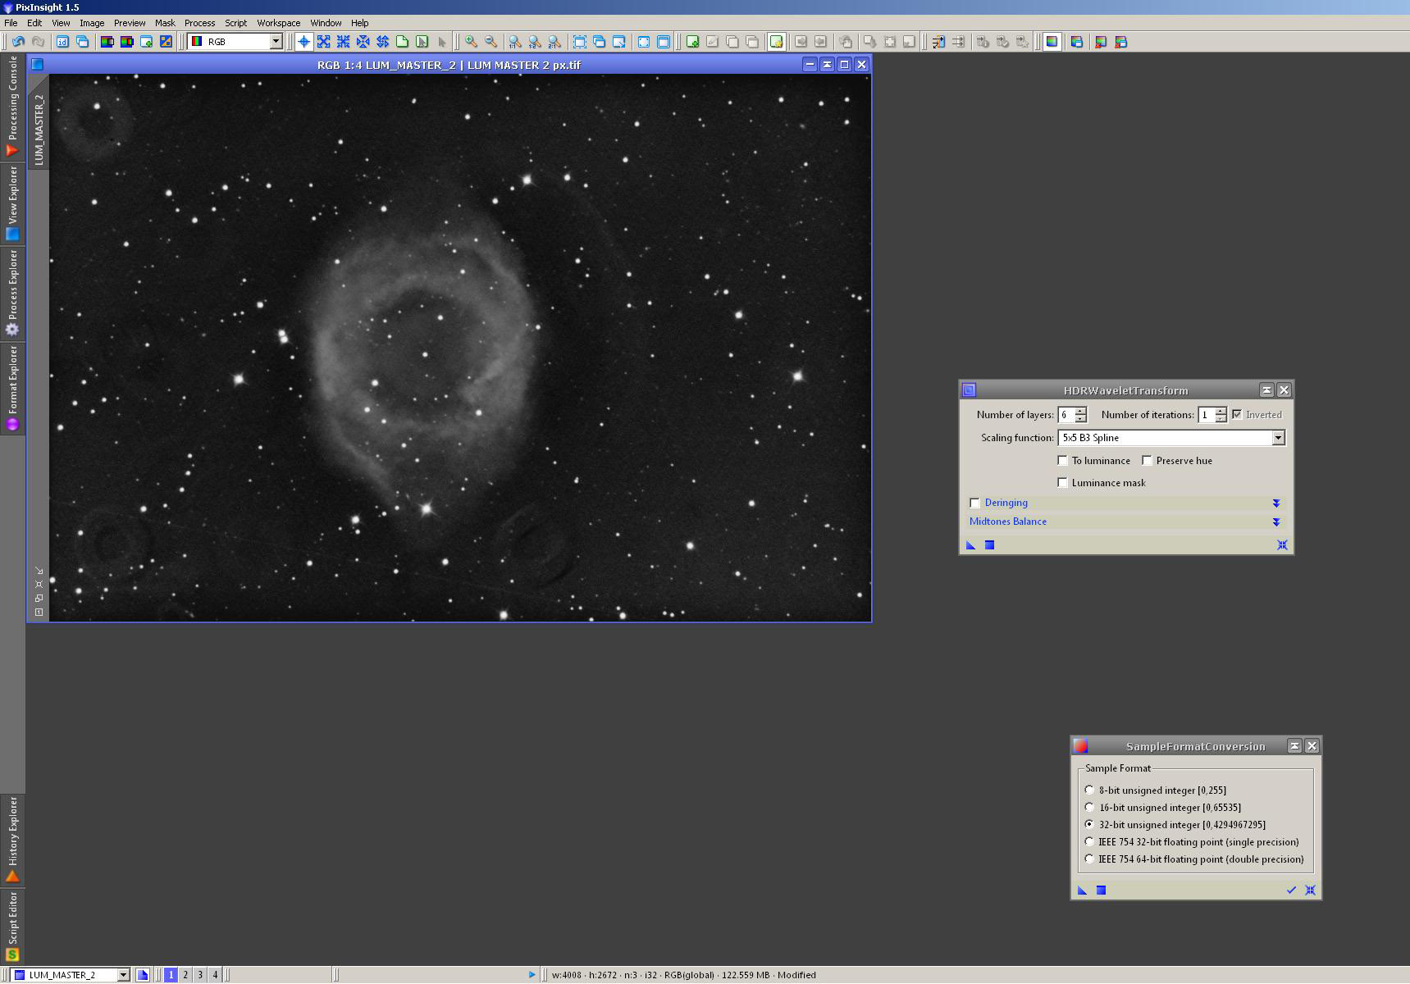Image resolution: width=1410 pixels, height=984 pixels.
Task: Open the Mask menu
Action: (165, 23)
